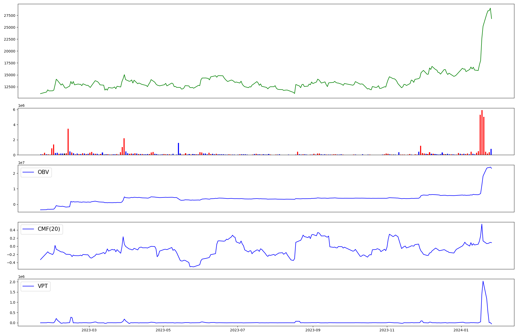Click the CMF(20) legend label
Image resolution: width=518 pixels, height=336 pixels.
(x=49, y=229)
